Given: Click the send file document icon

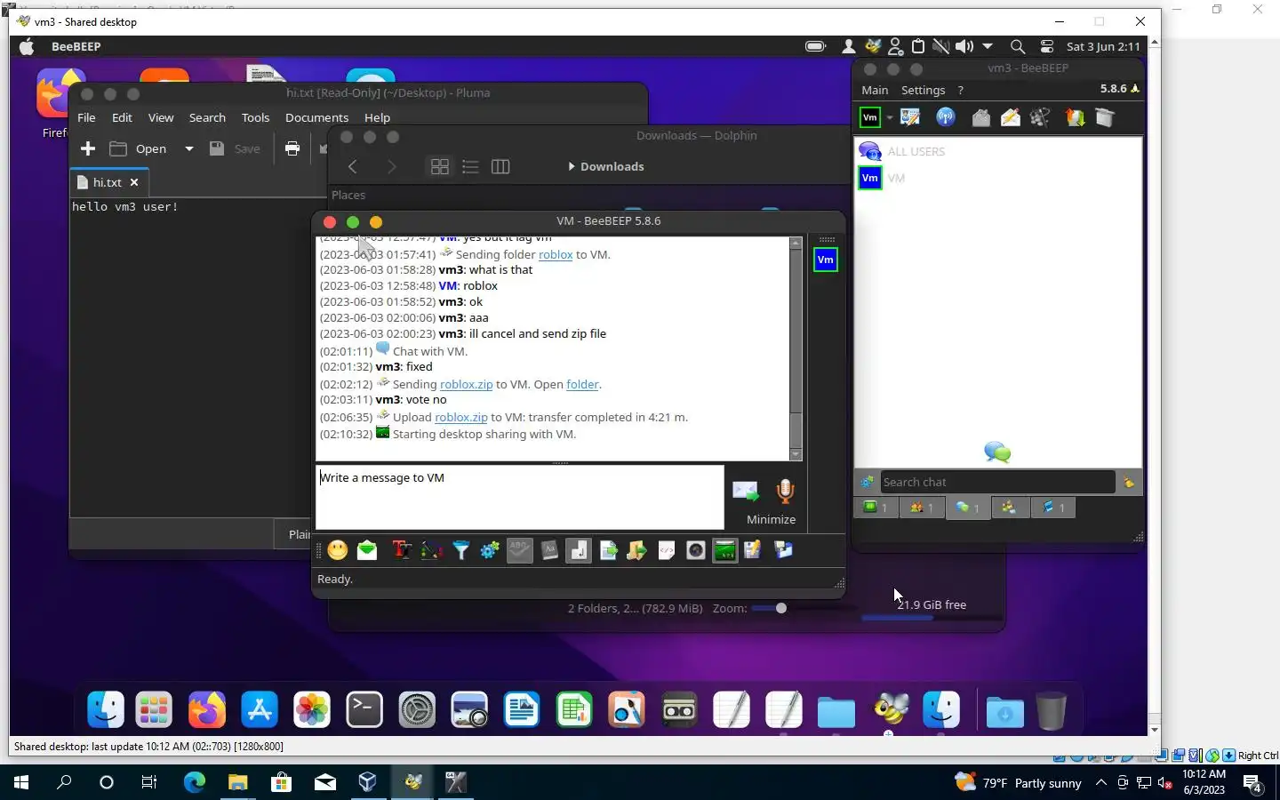Looking at the screenshot, I should 609,550.
